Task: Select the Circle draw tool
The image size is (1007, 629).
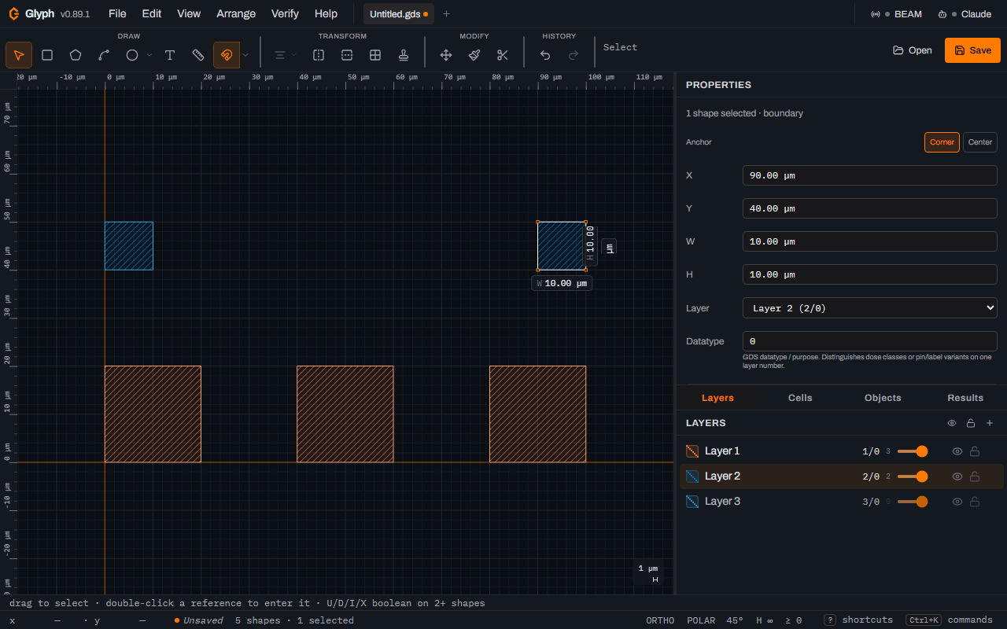Action: (x=132, y=55)
